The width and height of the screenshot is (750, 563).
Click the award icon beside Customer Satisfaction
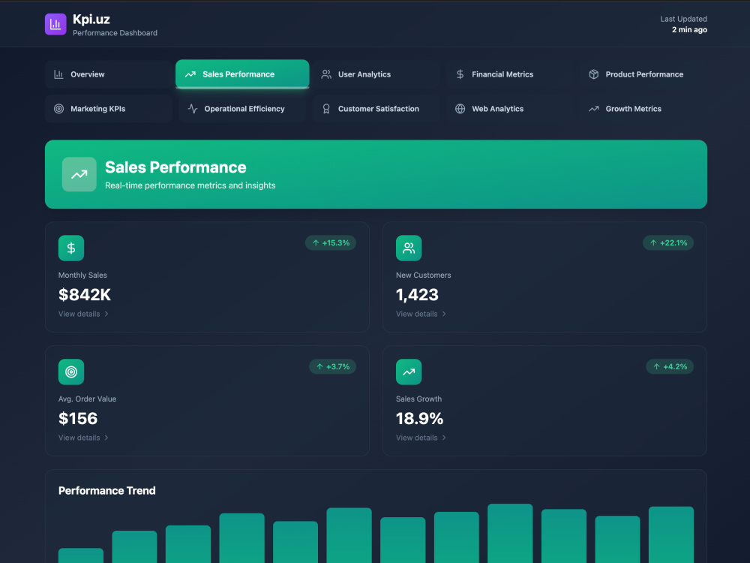pos(326,109)
